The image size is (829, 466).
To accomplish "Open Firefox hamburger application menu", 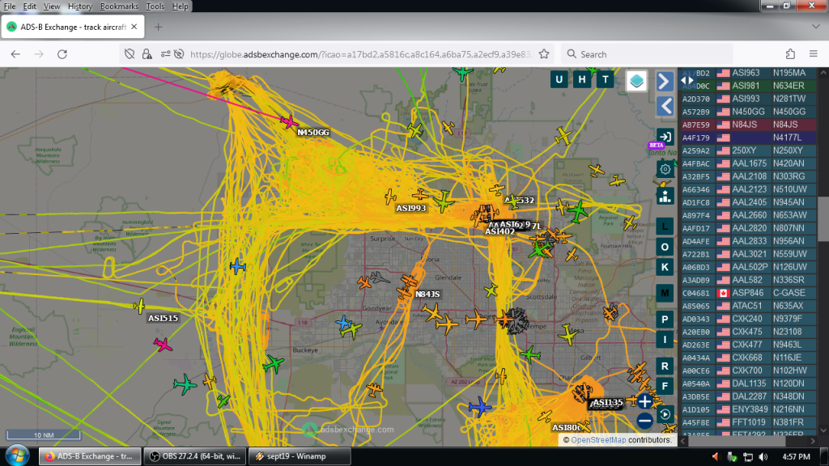I will click(813, 54).
